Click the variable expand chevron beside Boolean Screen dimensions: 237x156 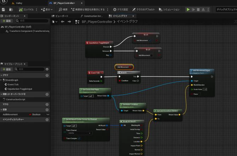[x=48, y=114]
